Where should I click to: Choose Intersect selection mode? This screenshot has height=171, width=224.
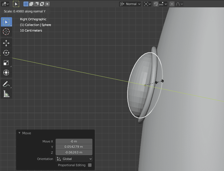pyautogui.click(x=47, y=4)
